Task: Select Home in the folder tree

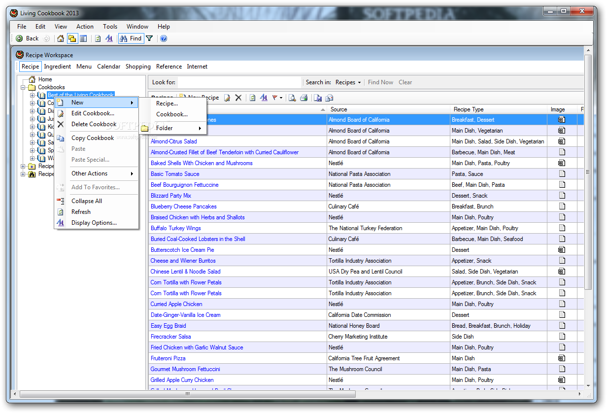Action: tap(45, 79)
